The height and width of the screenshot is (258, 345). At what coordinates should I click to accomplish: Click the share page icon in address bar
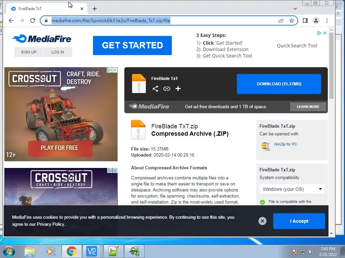(x=281, y=20)
